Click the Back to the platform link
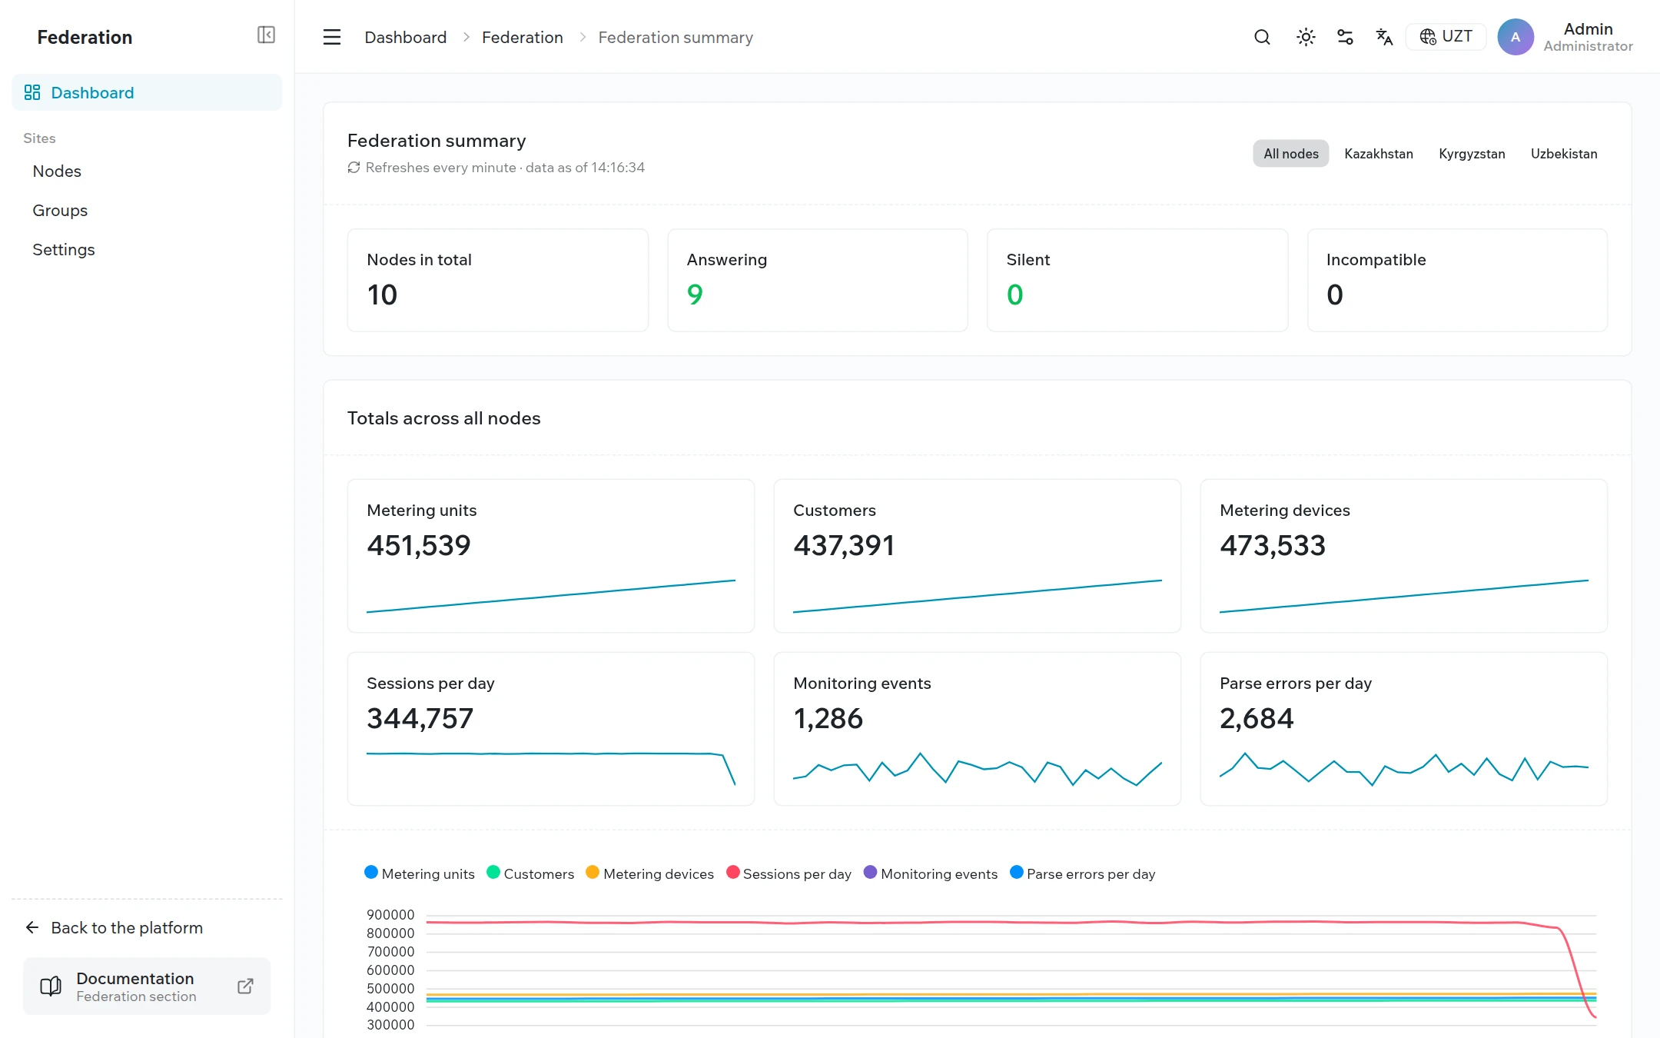Screen dimensions: 1660x1038 114,928
